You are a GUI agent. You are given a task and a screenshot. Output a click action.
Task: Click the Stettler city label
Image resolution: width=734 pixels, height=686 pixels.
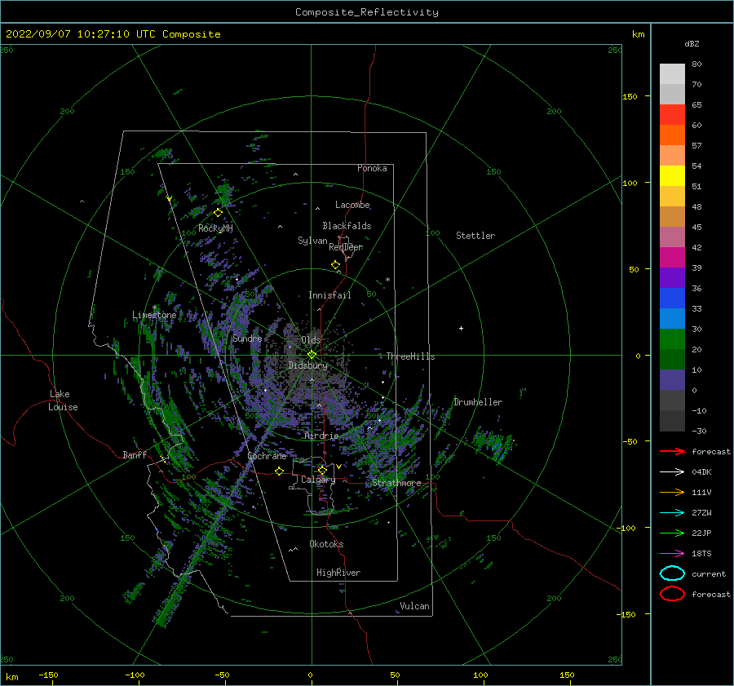click(x=475, y=236)
